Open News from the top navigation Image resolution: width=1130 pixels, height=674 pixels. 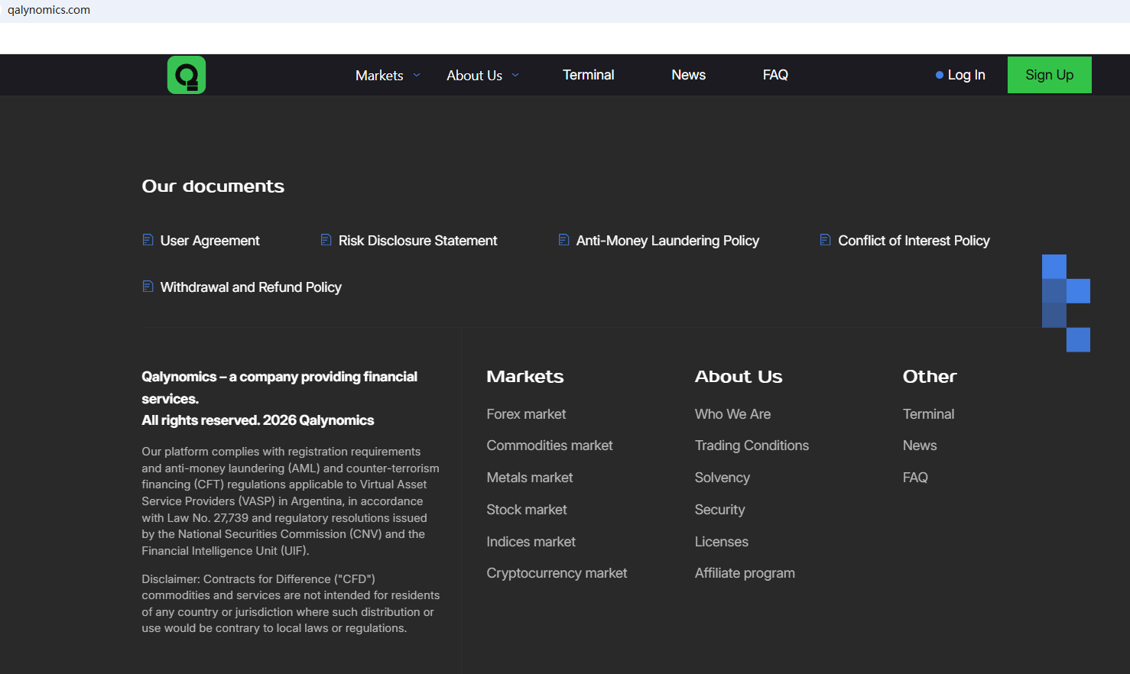[688, 75]
